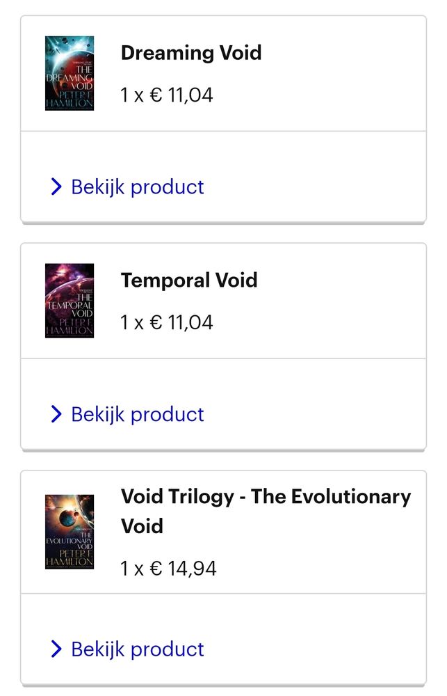447x696 pixels.
Task: Open The Dreaming Void book cover image
Action: [70, 73]
